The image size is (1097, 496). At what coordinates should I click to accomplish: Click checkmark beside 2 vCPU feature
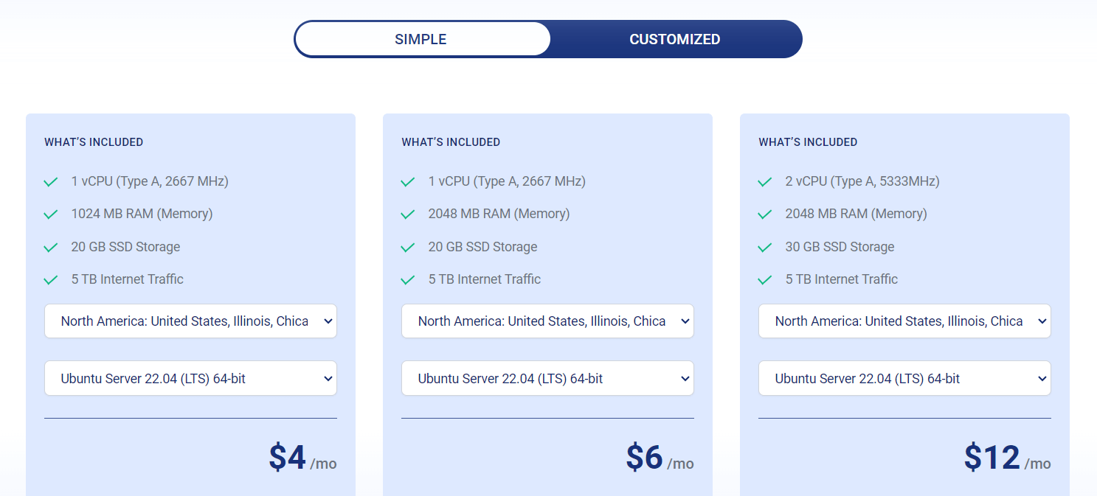click(765, 182)
